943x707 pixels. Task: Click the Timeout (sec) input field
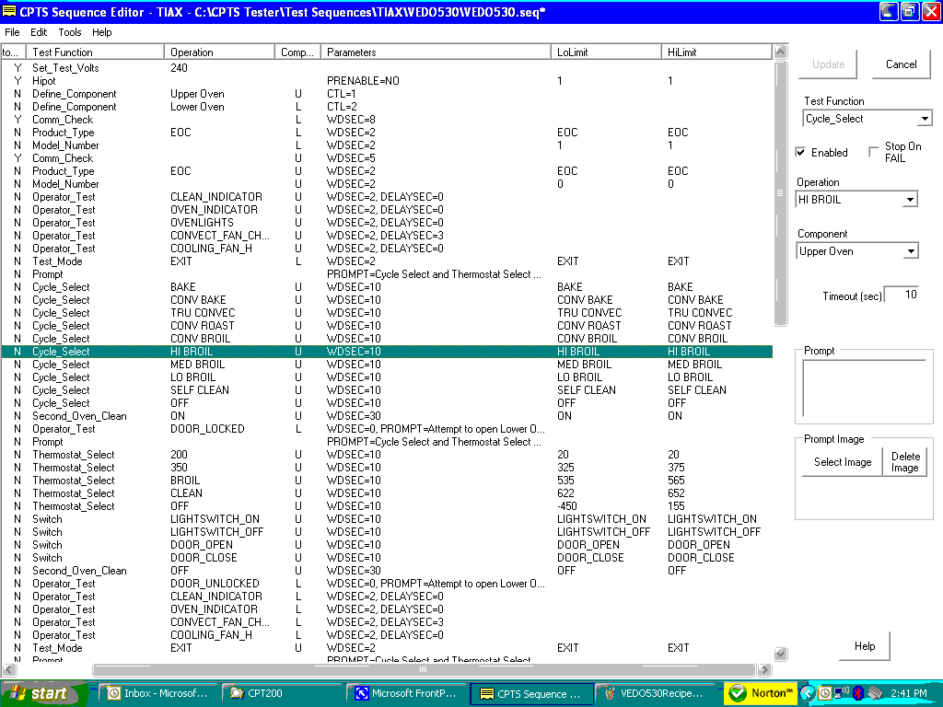point(902,295)
